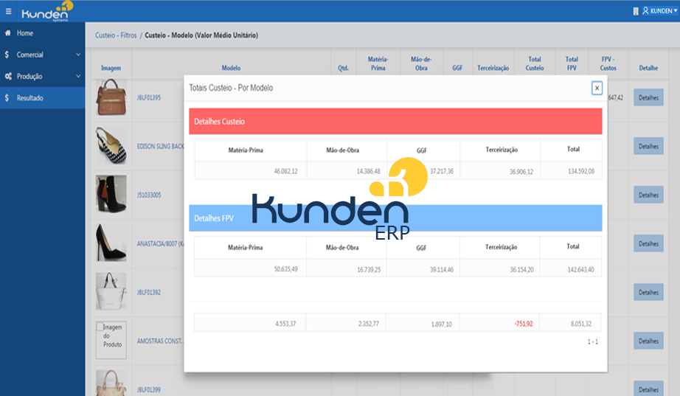Viewport: 680px width, 396px height.
Task: Sort by Total FPV column header
Action: point(572,63)
